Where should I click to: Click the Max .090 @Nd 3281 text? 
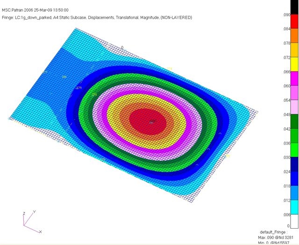(x=276, y=238)
